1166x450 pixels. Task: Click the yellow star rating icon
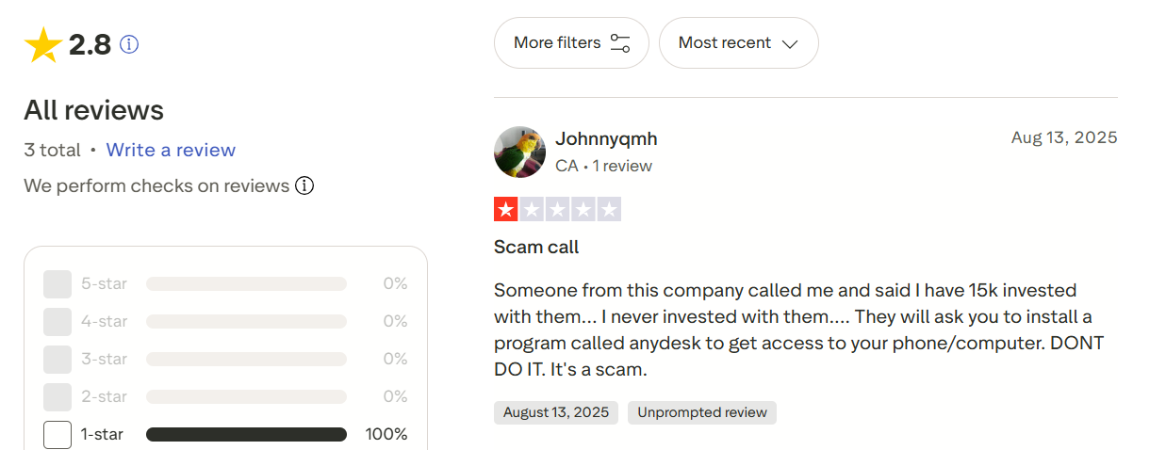(43, 44)
